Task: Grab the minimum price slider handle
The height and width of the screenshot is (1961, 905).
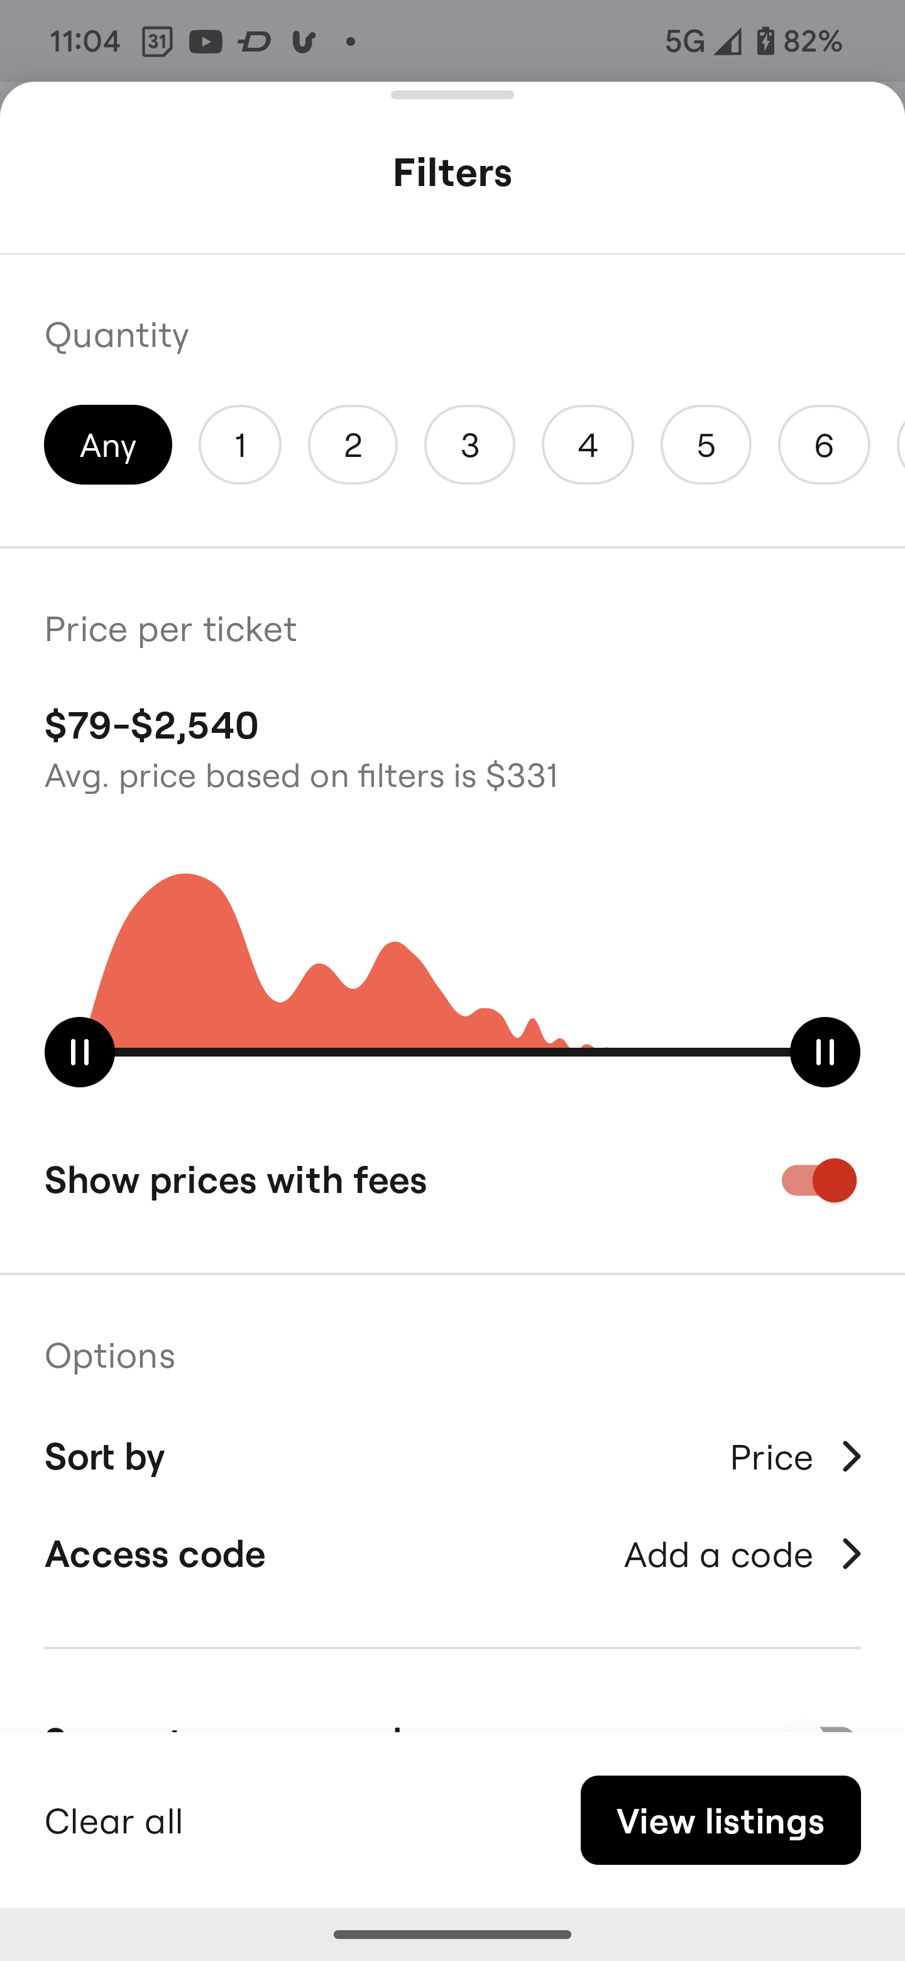Action: [79, 1052]
